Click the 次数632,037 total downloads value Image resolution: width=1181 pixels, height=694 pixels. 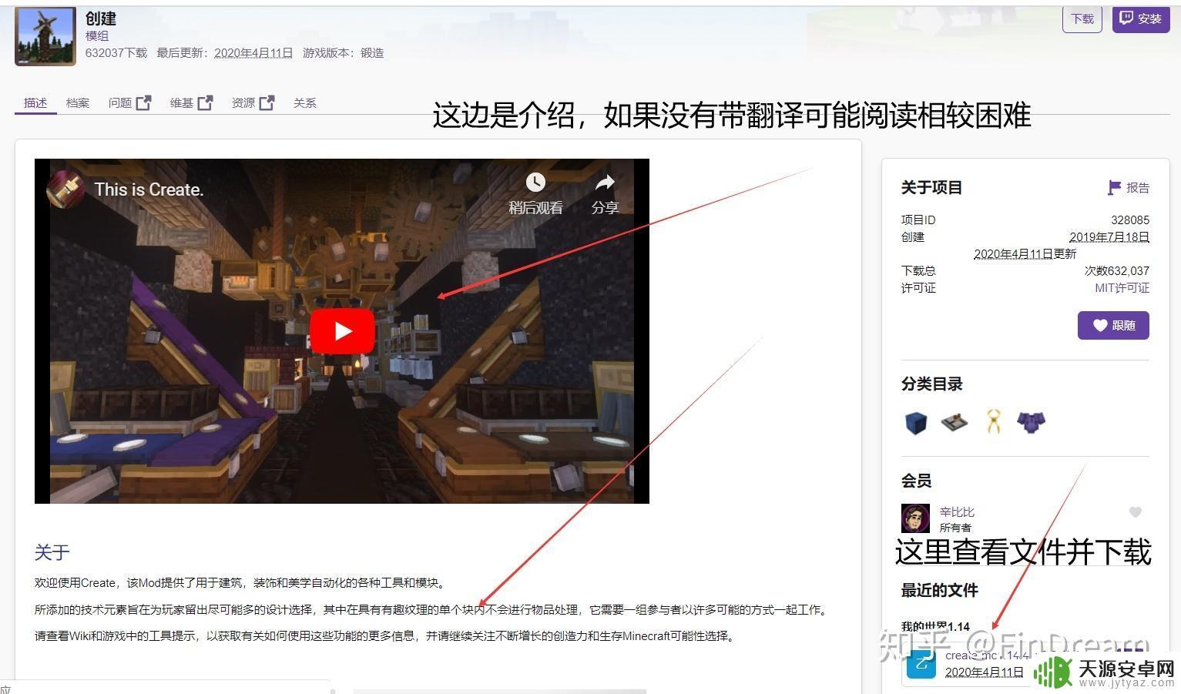click(1117, 270)
